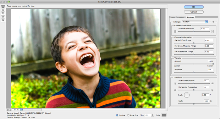The width and height of the screenshot is (220, 119).
Task: Click the grid Color swatch
Action: pos(164,115)
